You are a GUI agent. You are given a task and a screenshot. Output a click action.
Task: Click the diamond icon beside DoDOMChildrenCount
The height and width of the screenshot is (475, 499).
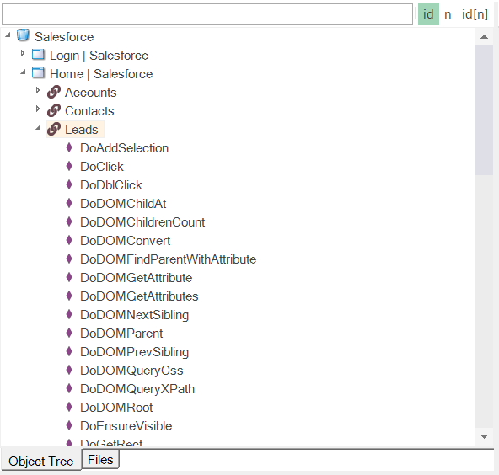pos(69,221)
